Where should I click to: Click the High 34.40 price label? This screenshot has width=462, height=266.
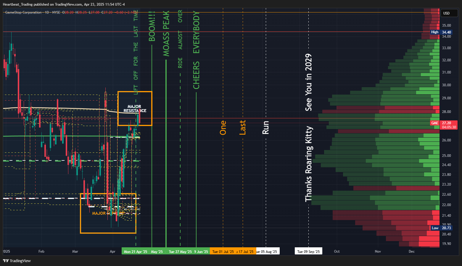pos(441,32)
